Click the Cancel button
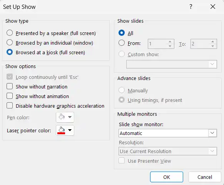Viewport: 224px width, 185px height. pos(205,177)
